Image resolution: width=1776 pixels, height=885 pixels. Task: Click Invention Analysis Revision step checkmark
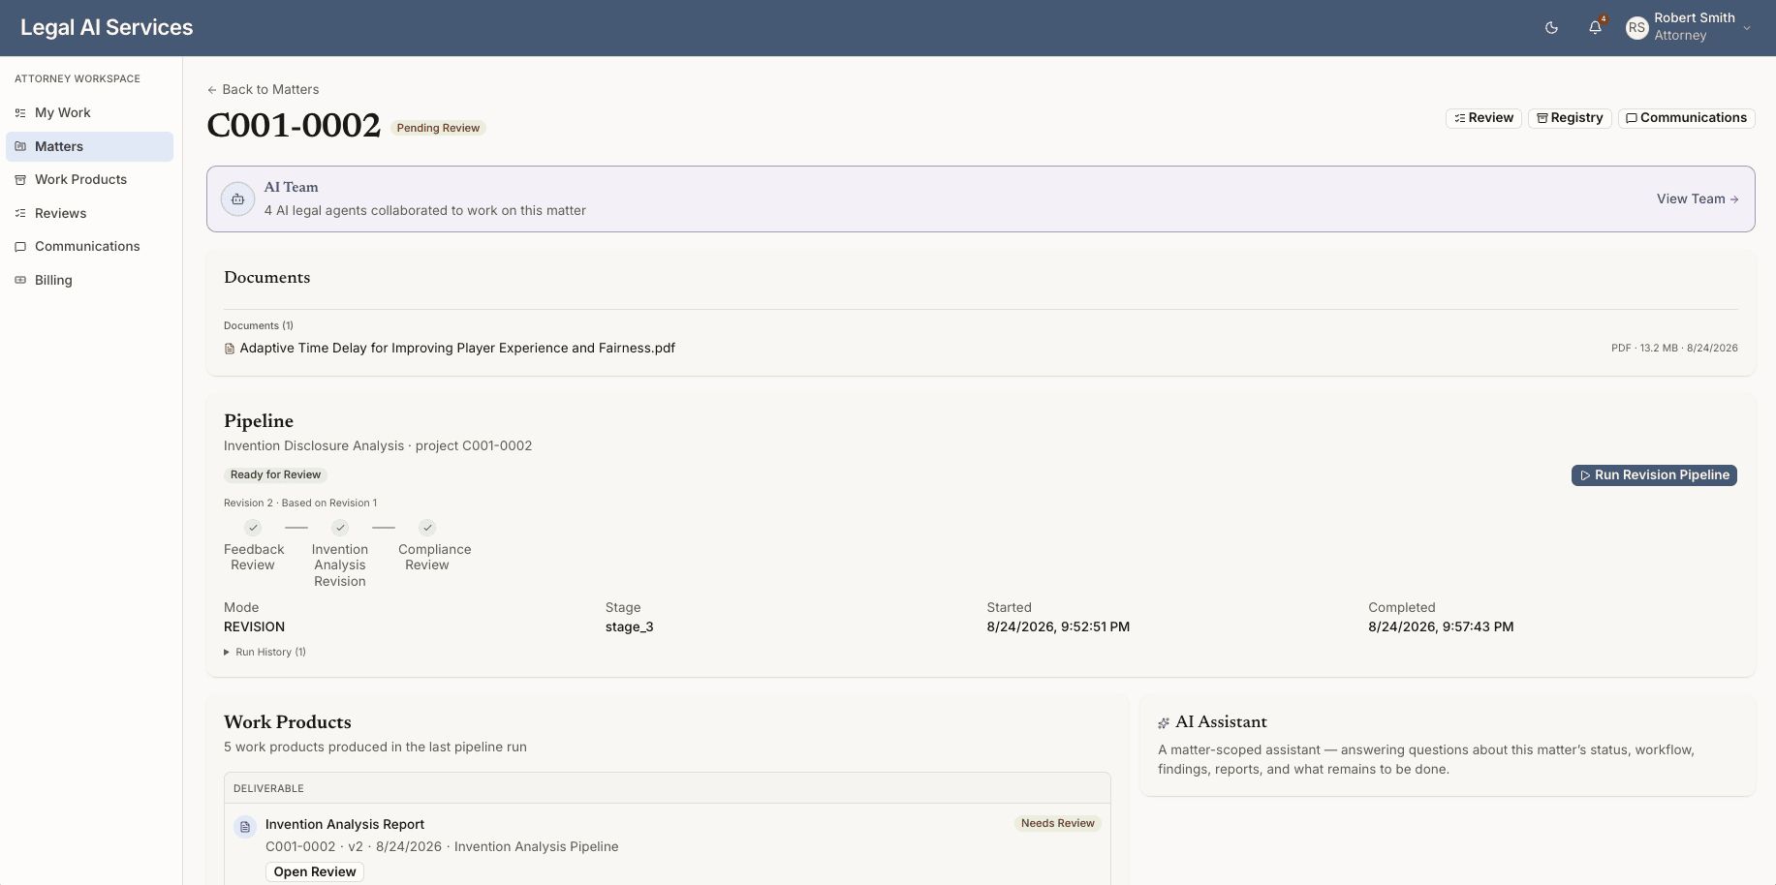tap(340, 528)
